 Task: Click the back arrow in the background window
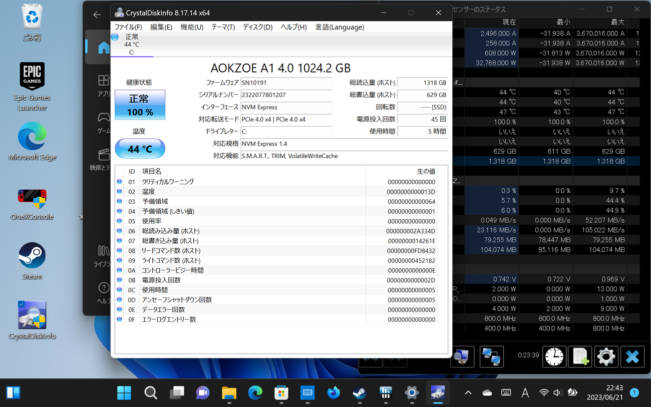coord(97,15)
